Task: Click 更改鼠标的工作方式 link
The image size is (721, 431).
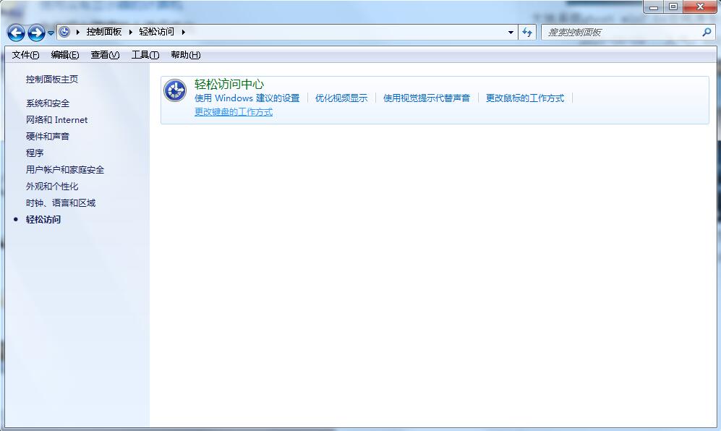Action: [524, 98]
